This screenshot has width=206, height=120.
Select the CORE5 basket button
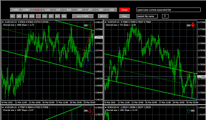(15, 10)
